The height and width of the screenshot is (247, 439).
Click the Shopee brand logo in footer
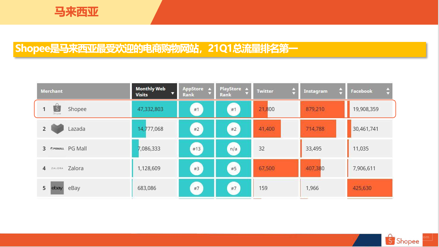coord(403,240)
